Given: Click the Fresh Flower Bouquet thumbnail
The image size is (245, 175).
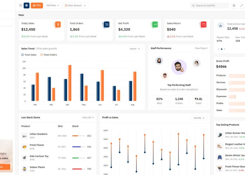Looking at the screenshot, I should point(220,168).
